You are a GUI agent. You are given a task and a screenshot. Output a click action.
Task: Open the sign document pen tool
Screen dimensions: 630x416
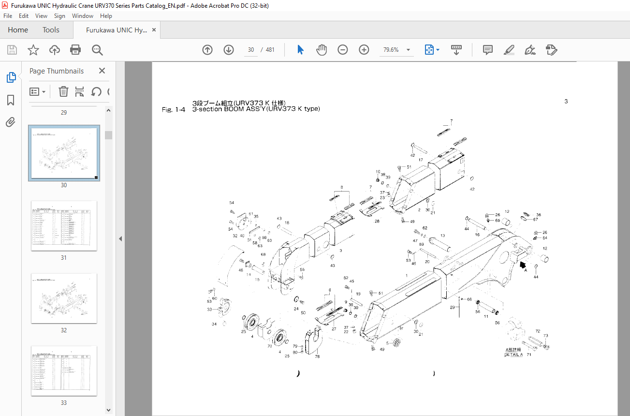[530, 50]
